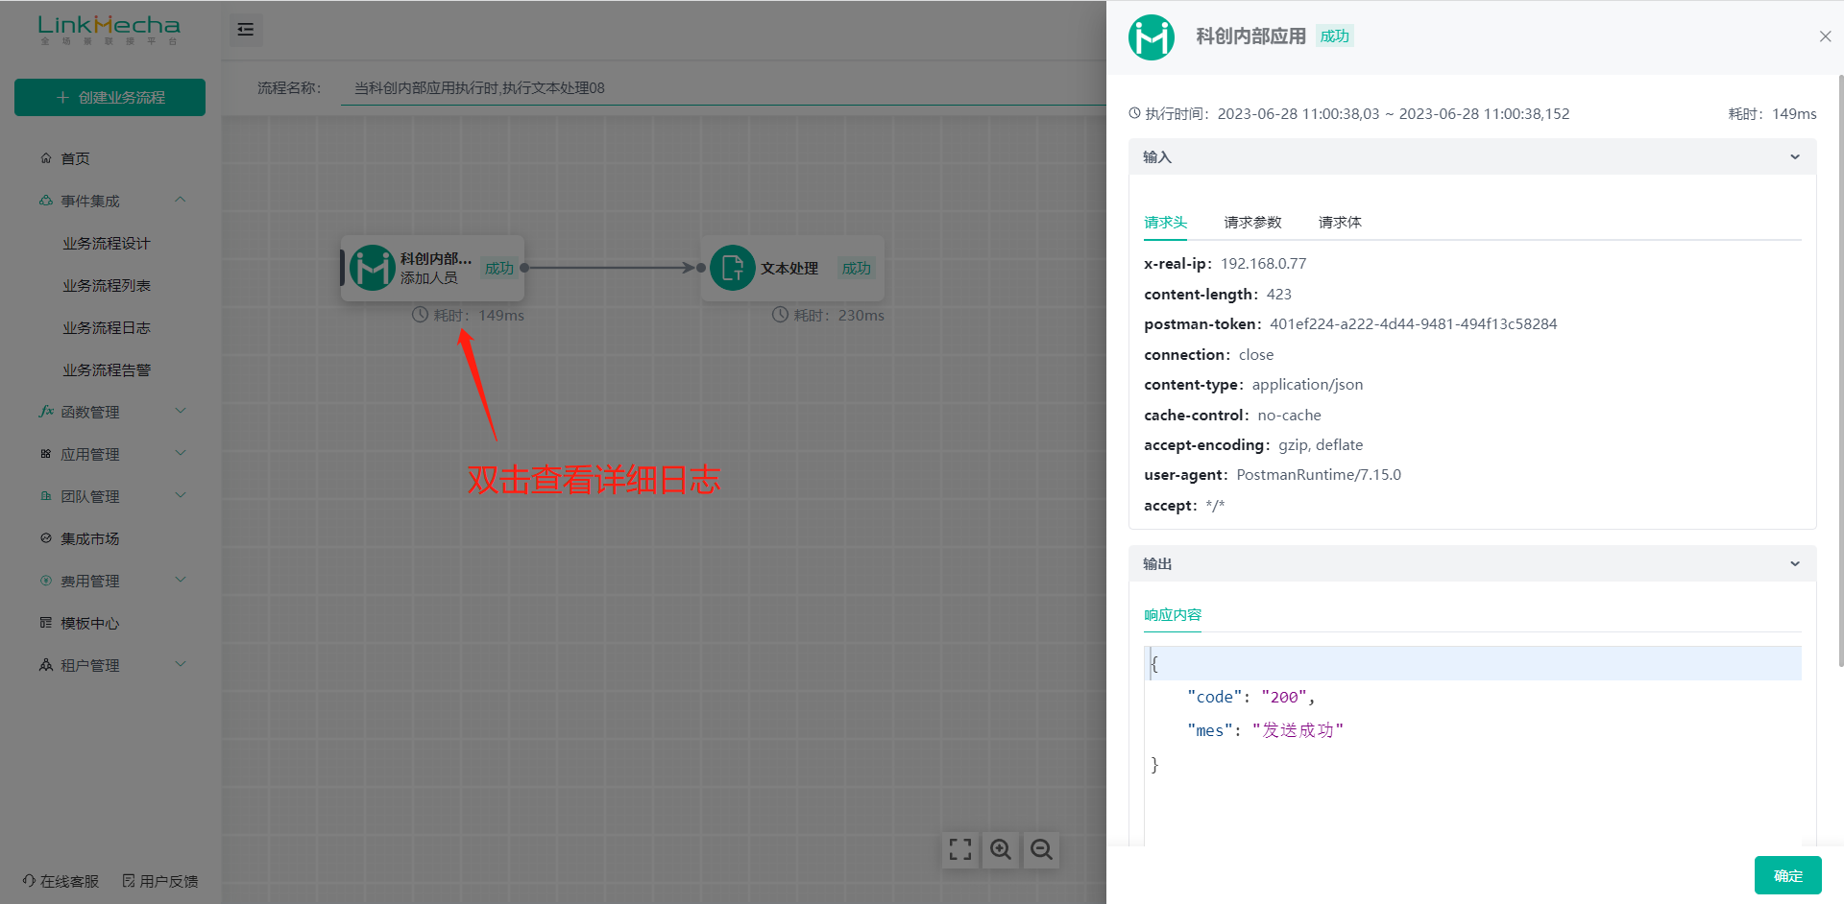Screen dimensions: 1844x904
Task: Click the 在线客服 headset icon
Action: pyautogui.click(x=30, y=881)
